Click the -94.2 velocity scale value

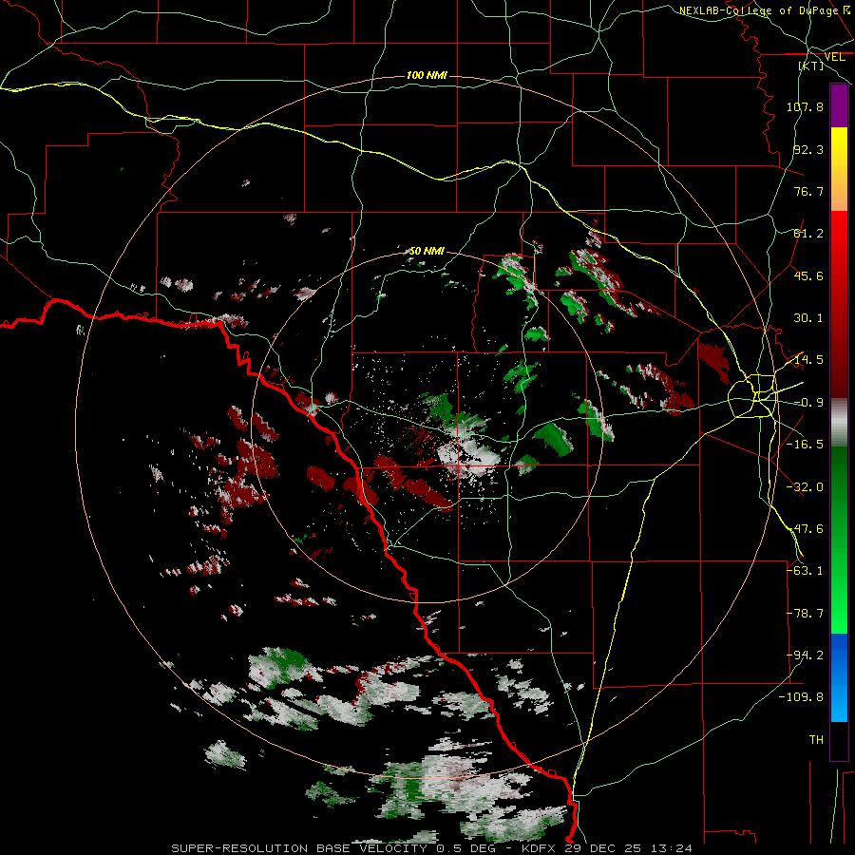click(x=805, y=655)
